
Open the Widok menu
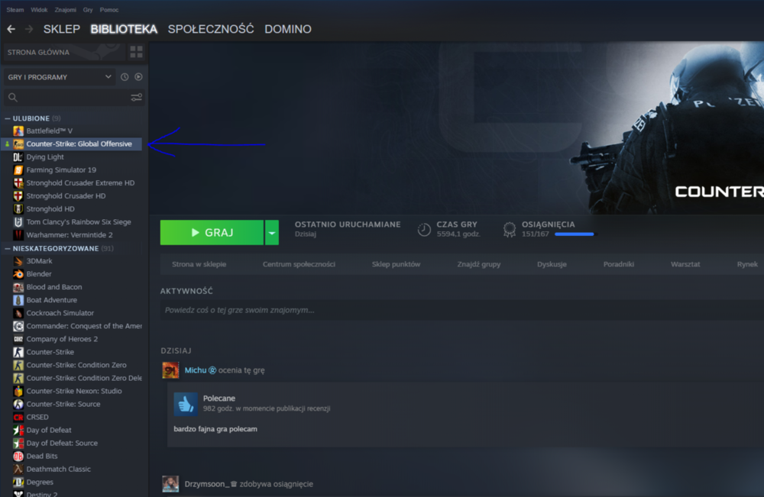pos(39,10)
